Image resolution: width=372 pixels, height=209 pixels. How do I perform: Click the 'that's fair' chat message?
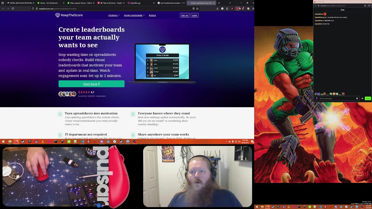point(326,24)
